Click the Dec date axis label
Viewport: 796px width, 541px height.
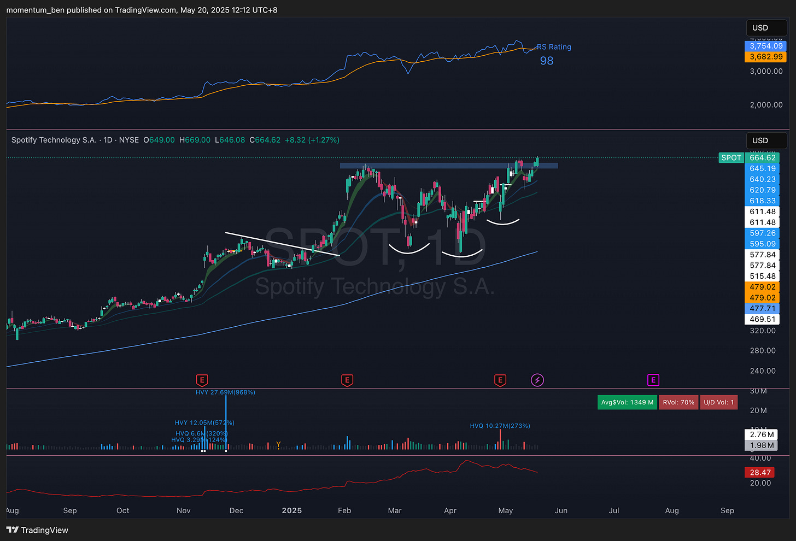coord(236,510)
